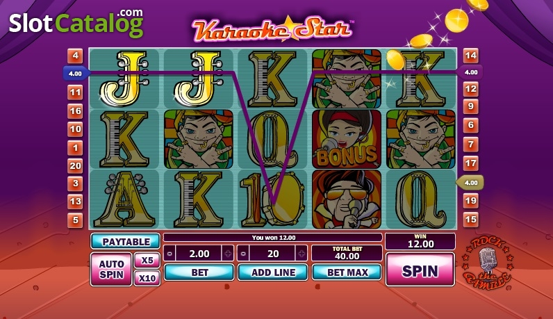Start AUTO SPIN
This screenshot has height=319, width=553.
[111, 269]
